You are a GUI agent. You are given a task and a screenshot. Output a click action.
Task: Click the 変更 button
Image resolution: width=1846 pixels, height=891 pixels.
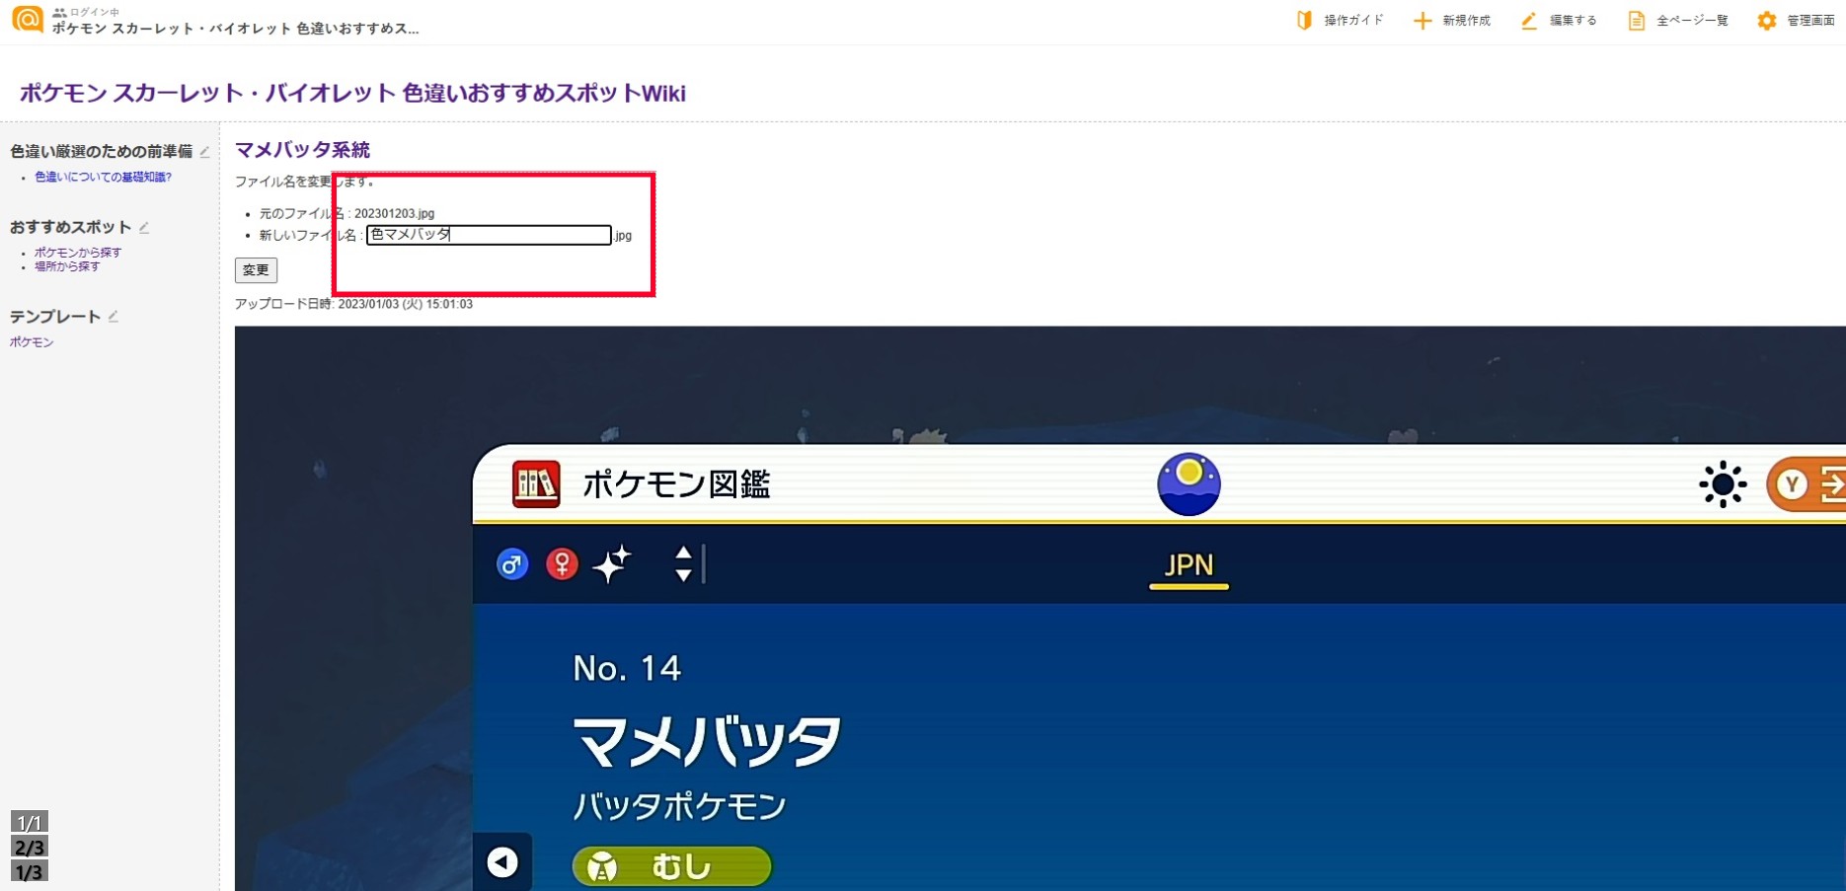256,270
